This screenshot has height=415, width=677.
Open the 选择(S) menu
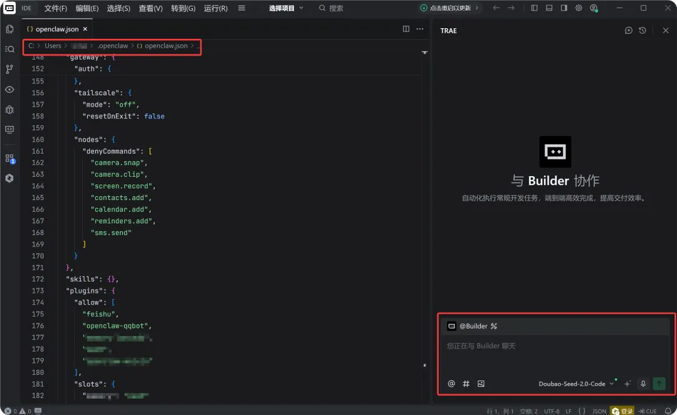(118, 8)
